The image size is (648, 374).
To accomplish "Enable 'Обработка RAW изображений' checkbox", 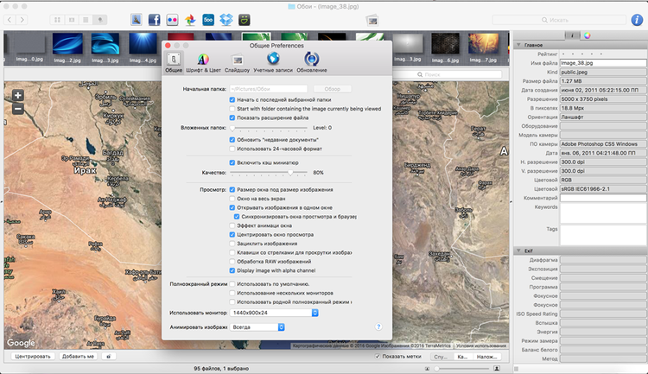I will [232, 262].
